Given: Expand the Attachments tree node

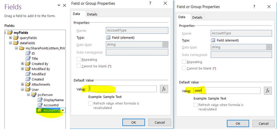Looking at the screenshot, I should (23, 84).
